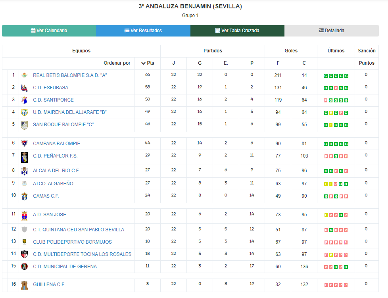Open the CAMAS C.F. team link
388x298 pixels.
pos(46,196)
